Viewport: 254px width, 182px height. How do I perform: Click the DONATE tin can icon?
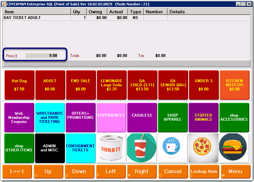111,148
